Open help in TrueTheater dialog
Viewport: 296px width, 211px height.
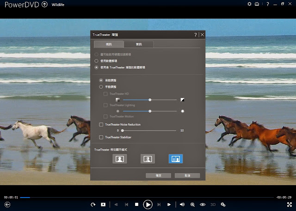196,35
